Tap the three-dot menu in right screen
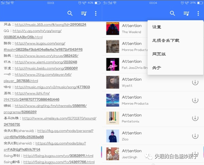This screenshot has width=204, height=165. pyautogui.click(x=198, y=13)
